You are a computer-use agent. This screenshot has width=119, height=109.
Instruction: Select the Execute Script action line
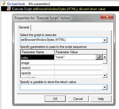[x=60, y=9]
